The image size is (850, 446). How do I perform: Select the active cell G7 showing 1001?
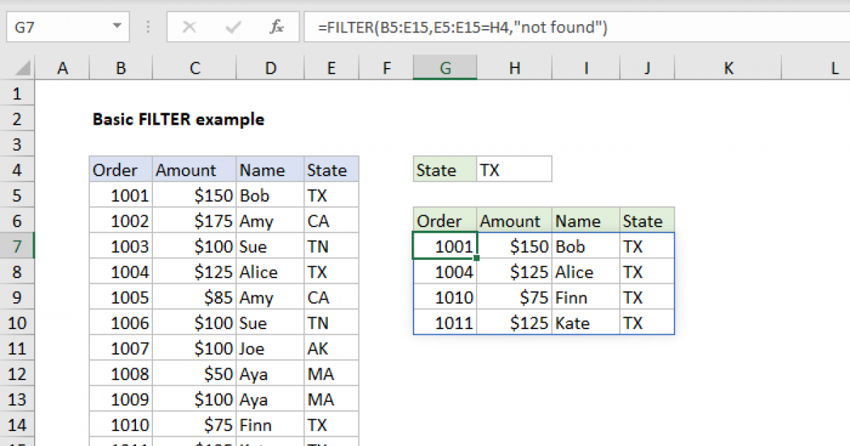tap(445, 246)
